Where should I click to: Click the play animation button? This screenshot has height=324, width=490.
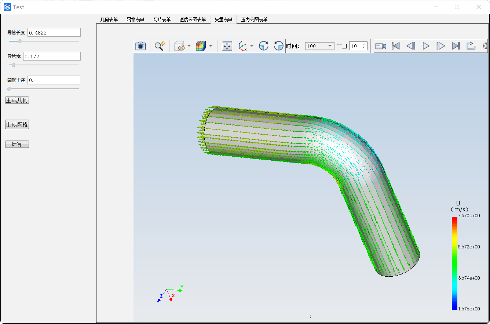[x=426, y=46]
